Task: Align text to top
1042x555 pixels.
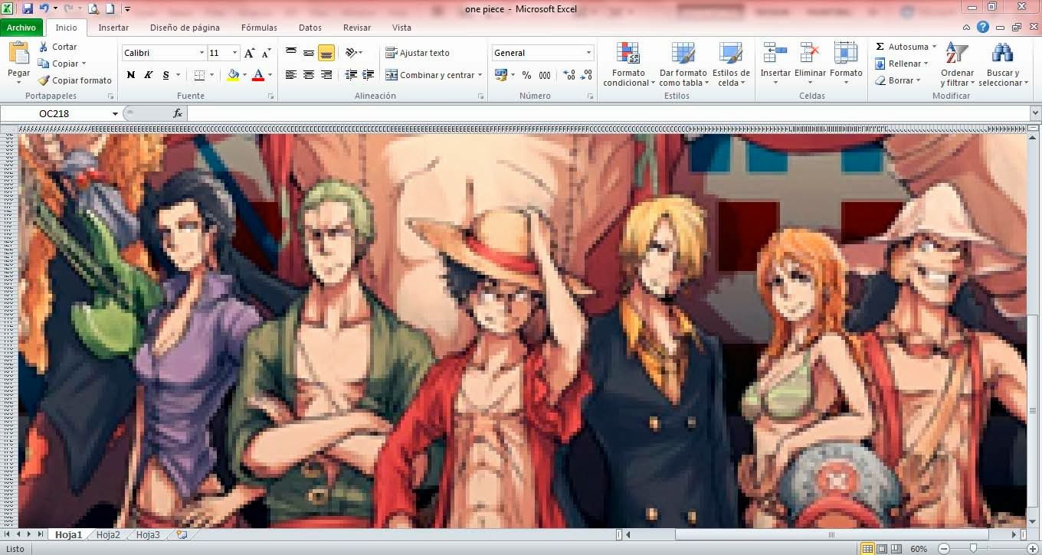Action: [291, 53]
